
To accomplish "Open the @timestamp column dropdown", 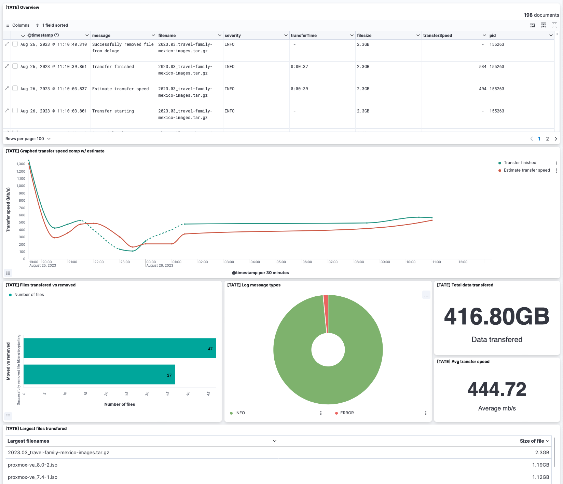I will [87, 35].
